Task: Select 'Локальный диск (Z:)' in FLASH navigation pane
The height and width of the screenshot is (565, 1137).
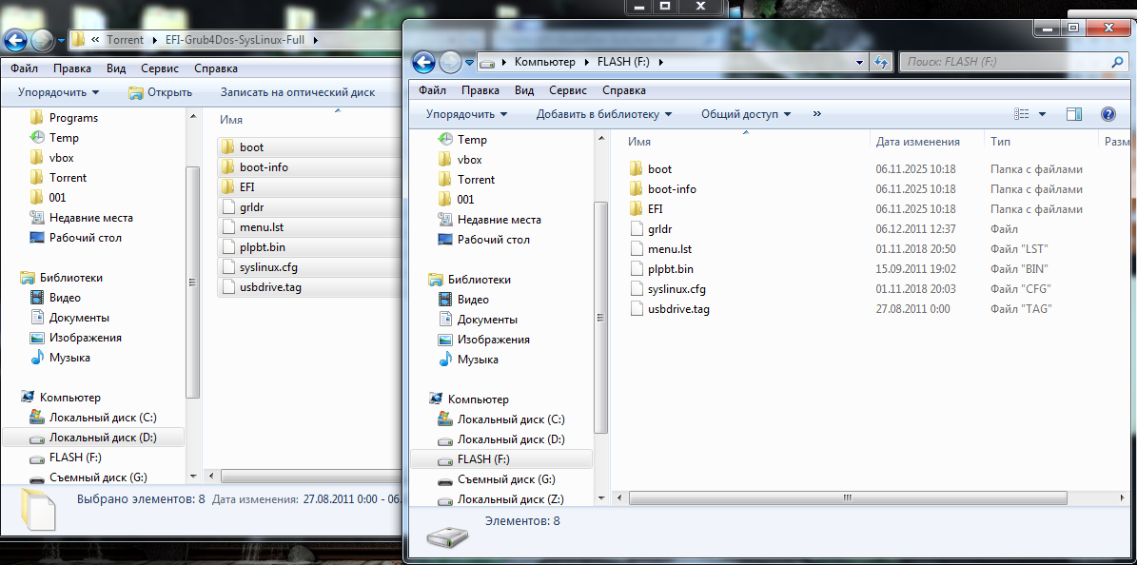Action: (x=510, y=499)
